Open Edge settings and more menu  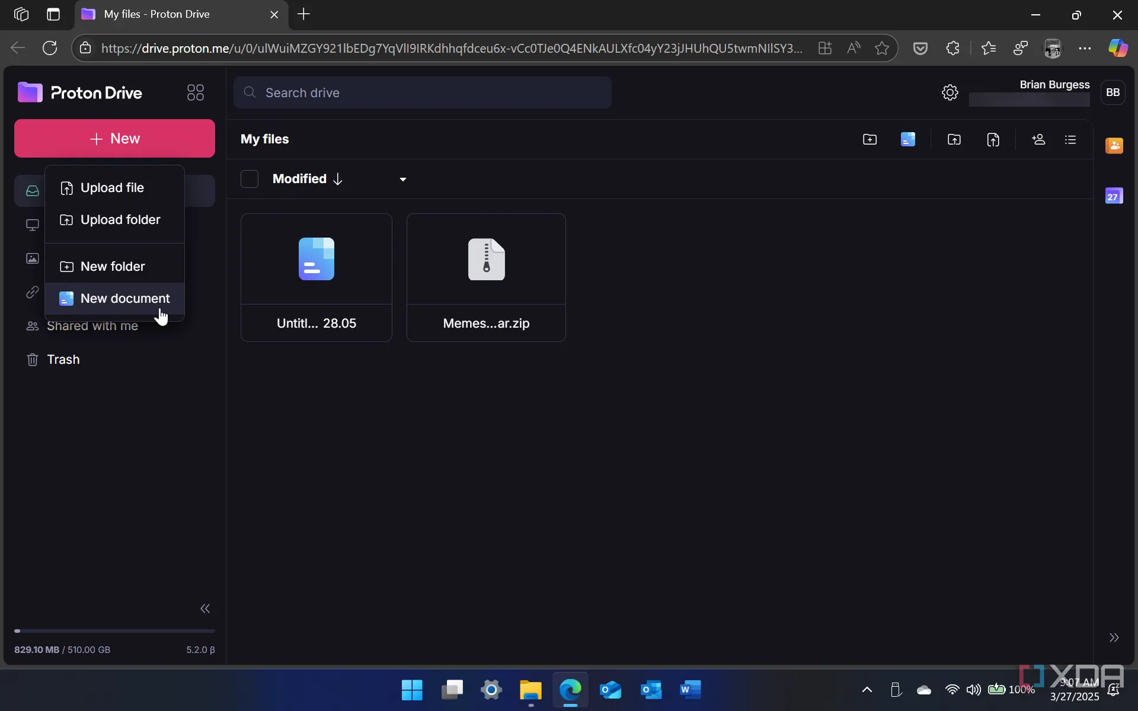[x=1085, y=48]
